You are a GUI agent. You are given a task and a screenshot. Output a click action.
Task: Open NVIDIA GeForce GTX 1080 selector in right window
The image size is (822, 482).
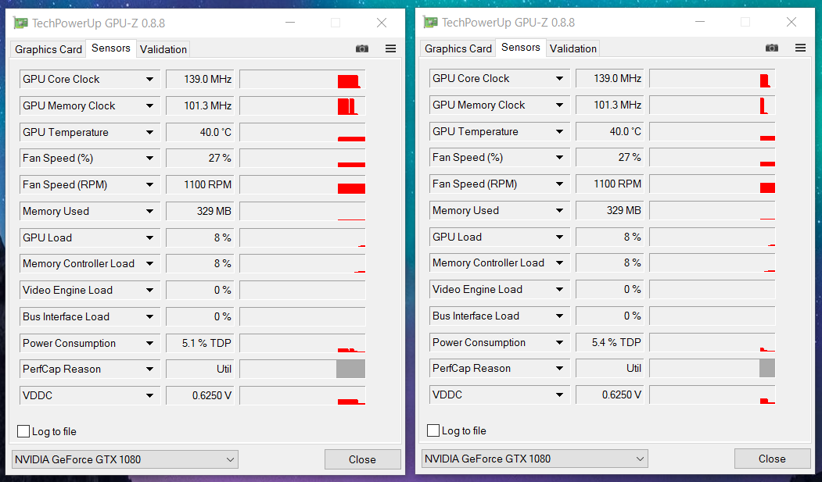point(535,459)
